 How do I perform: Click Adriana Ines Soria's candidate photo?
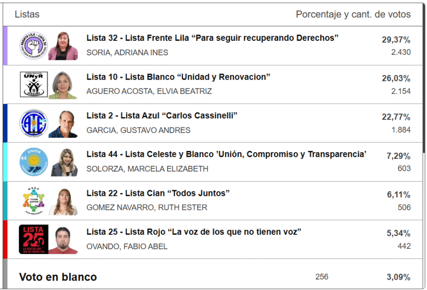click(63, 46)
